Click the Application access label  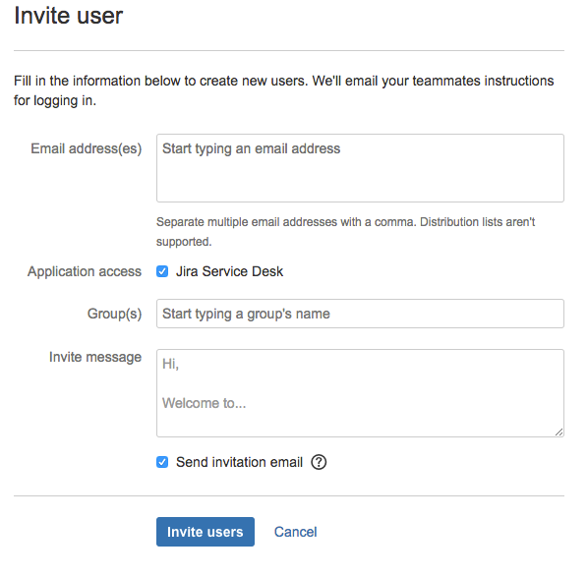[85, 271]
